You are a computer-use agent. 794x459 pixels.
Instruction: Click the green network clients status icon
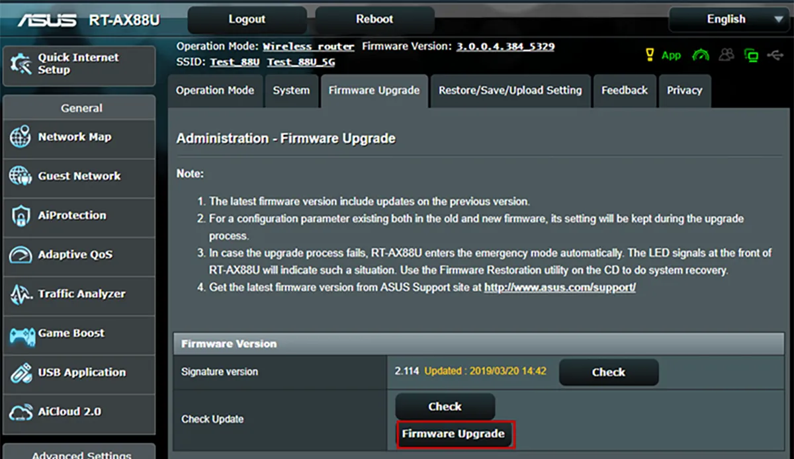751,56
